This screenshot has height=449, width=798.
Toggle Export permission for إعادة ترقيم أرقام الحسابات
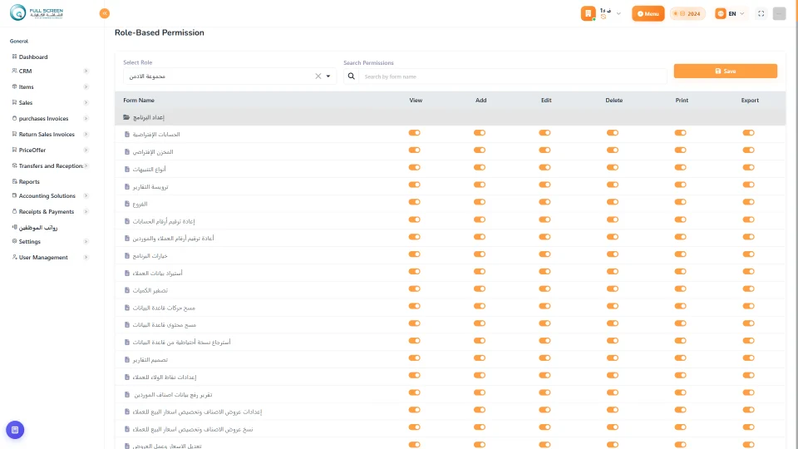748,220
